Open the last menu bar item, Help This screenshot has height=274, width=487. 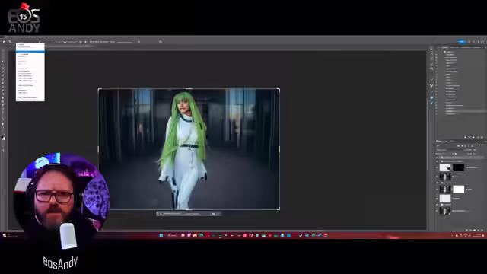(x=75, y=37)
